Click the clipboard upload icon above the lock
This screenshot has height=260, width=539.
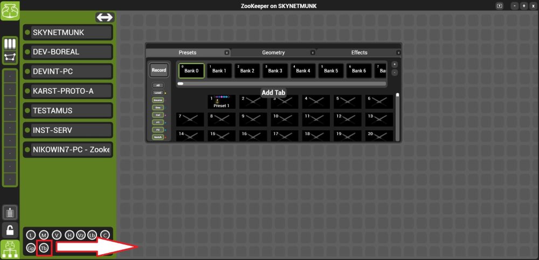pyautogui.click(x=10, y=213)
